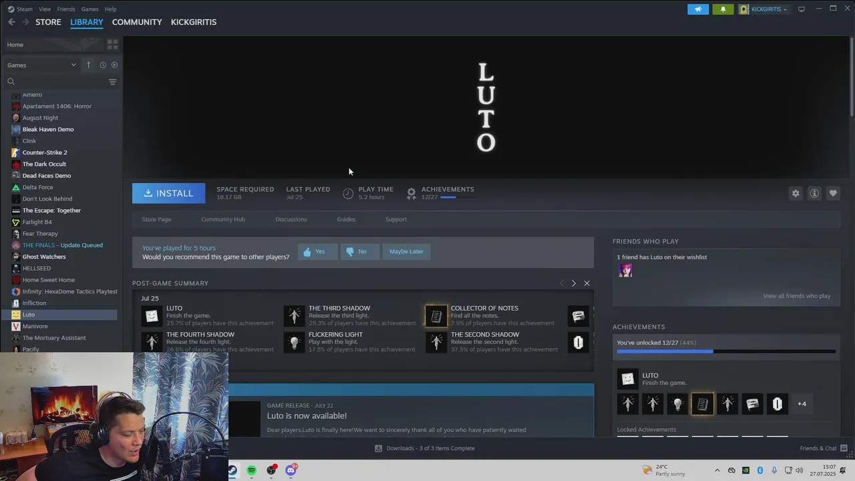Click the announcements megaphone button

pyautogui.click(x=698, y=9)
